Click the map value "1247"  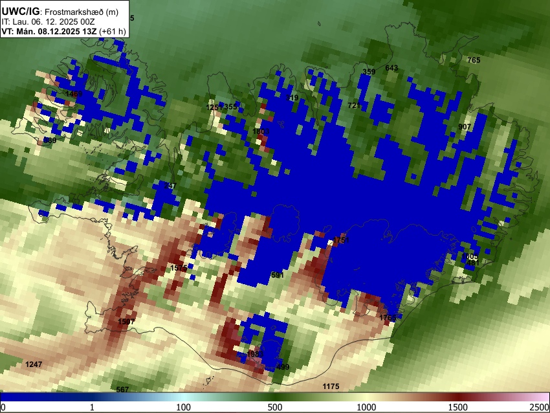pos(34,364)
